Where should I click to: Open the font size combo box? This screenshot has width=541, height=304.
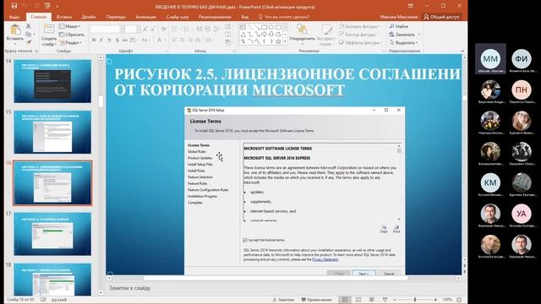(x=132, y=30)
